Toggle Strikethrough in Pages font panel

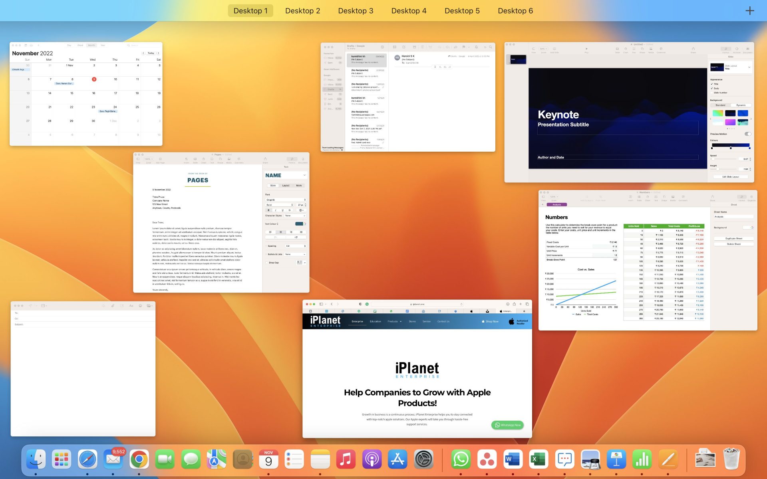coord(290,210)
